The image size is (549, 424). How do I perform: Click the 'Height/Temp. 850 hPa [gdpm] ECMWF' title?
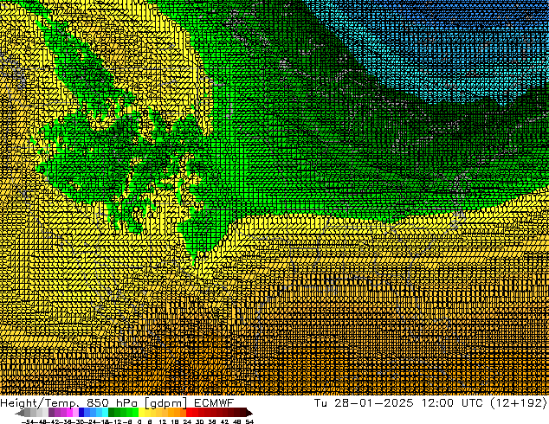117,403
